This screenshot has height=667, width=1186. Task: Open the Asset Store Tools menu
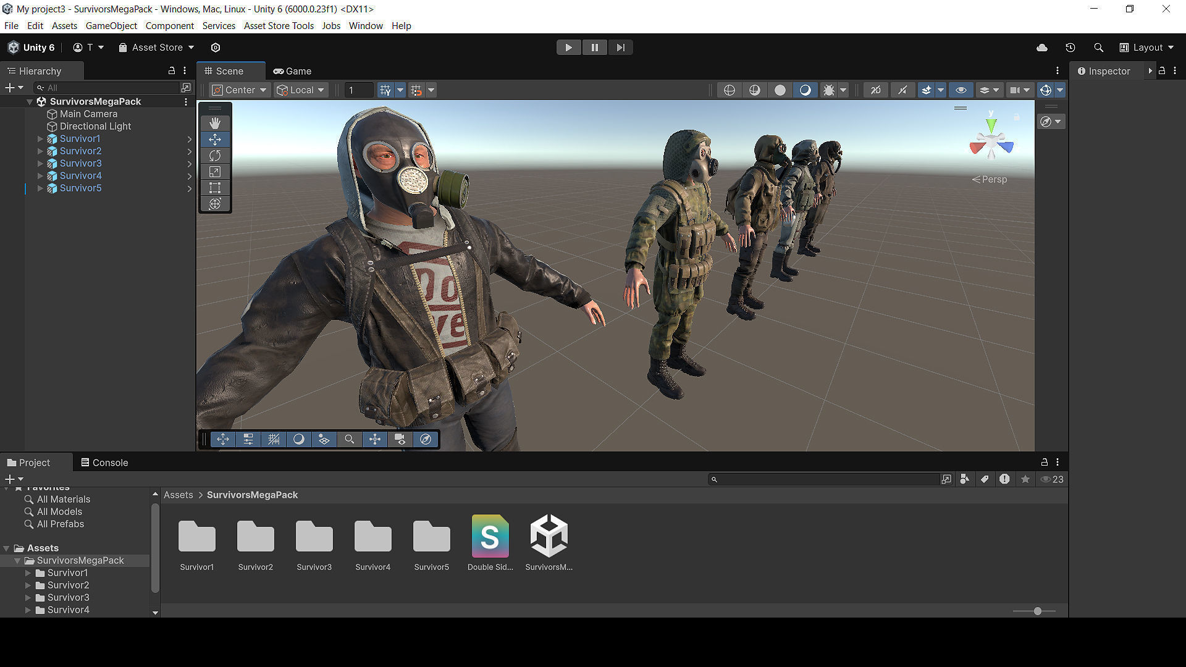[x=279, y=26]
